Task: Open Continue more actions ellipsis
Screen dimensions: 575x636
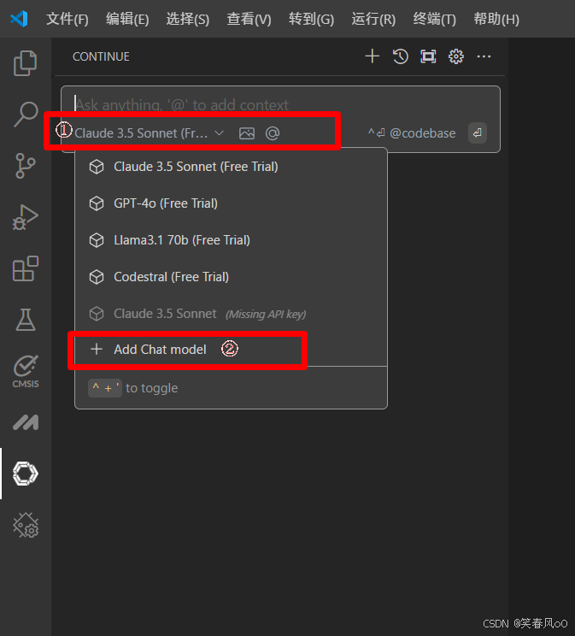Action: tap(484, 56)
